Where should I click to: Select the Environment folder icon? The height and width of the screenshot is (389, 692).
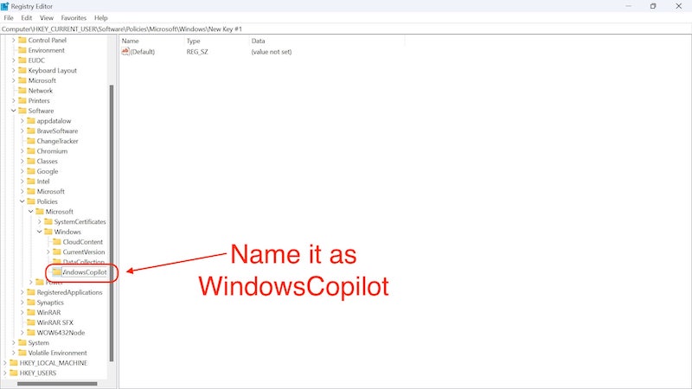22,50
